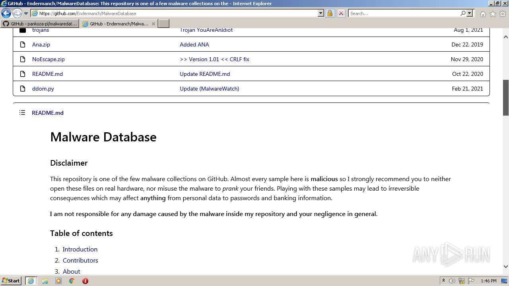Open the Windows Start menu
The image size is (509, 286).
click(11, 281)
